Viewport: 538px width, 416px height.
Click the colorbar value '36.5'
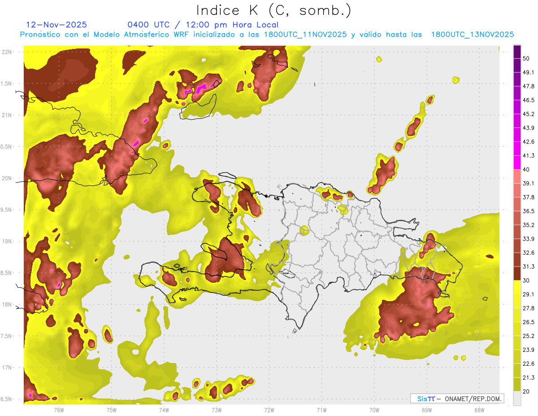point(529,211)
